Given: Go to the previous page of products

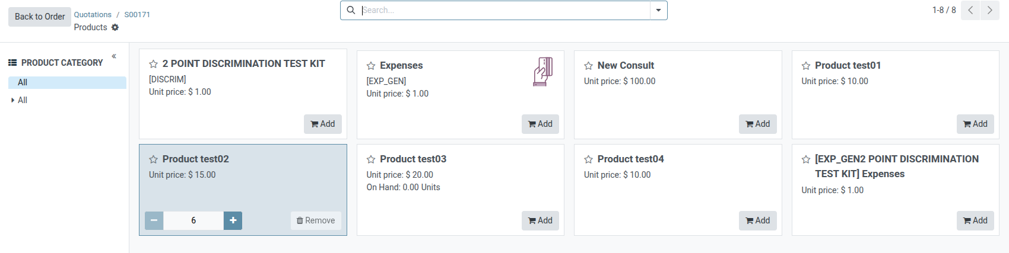Looking at the screenshot, I should 970,10.
